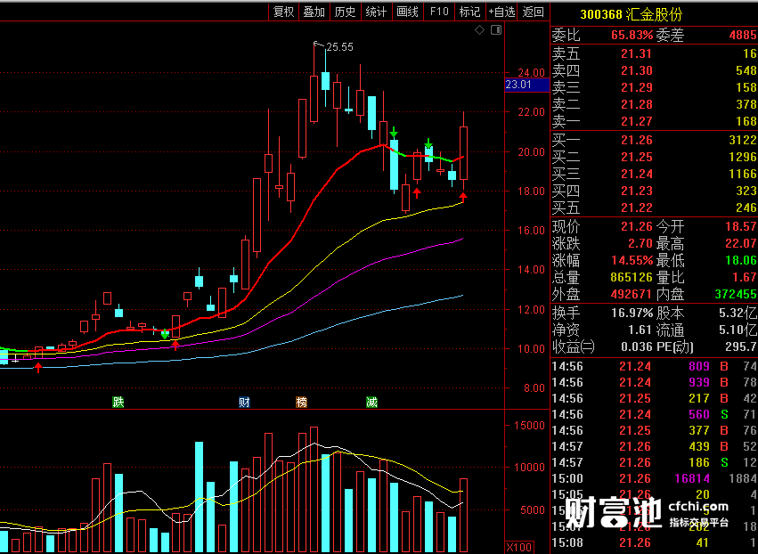Image resolution: width=758 pixels, height=554 pixels.
Task: Add stock via +自选 button
Action: (501, 12)
